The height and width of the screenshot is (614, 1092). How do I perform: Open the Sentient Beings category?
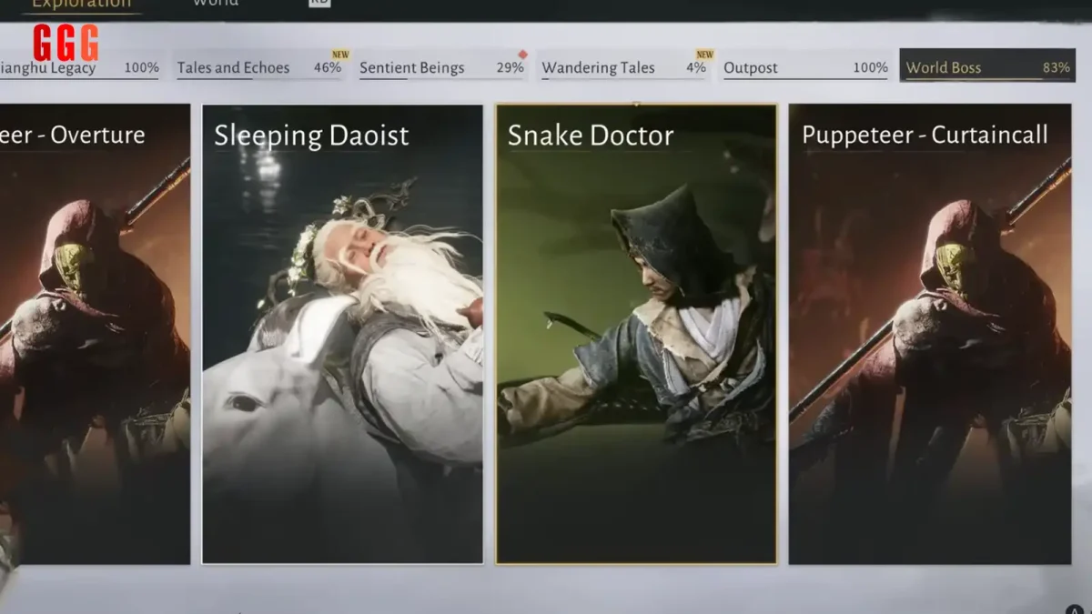coord(411,66)
